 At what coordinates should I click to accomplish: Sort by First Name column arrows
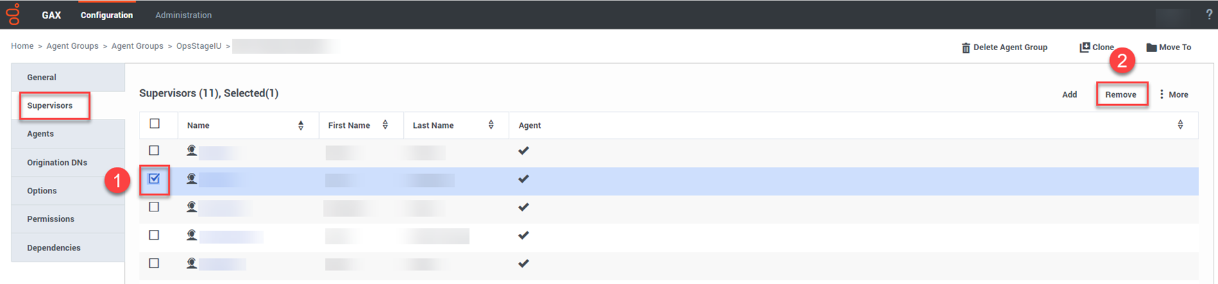click(x=385, y=125)
